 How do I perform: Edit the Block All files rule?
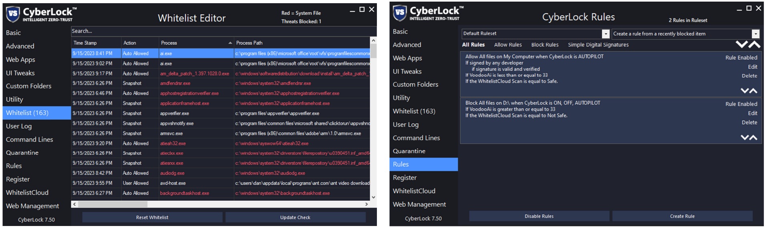[x=752, y=113]
